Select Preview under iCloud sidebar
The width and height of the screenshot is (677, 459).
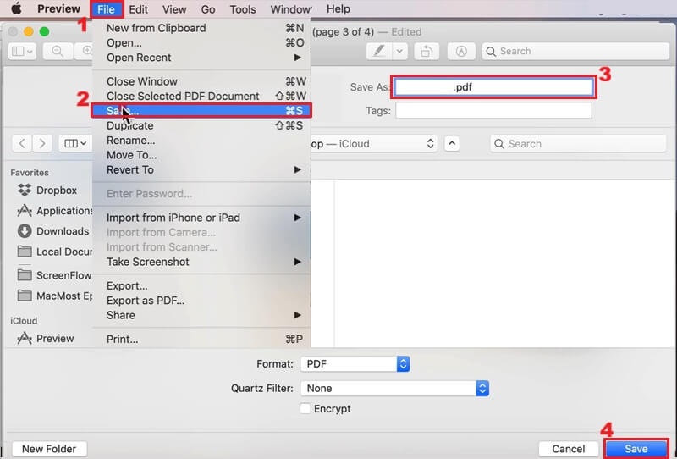46,339
